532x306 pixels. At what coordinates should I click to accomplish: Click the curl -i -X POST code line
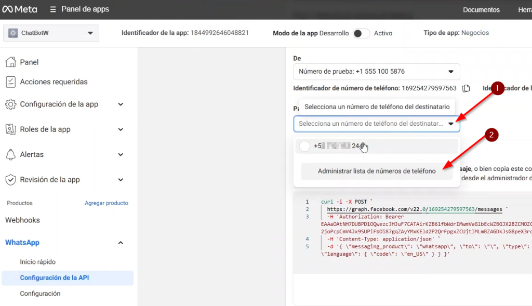coord(347,202)
